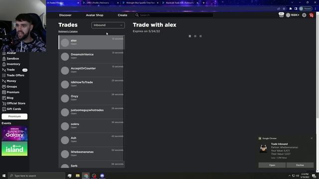Click the Rolimon's Catalog link

(68, 31)
